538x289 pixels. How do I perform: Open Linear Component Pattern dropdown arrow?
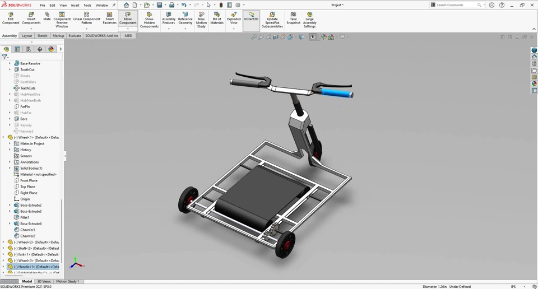[x=86, y=29]
